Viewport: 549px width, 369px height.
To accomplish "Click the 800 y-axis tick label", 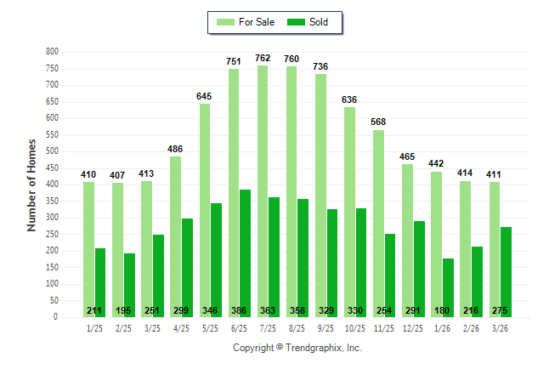I will [x=52, y=52].
